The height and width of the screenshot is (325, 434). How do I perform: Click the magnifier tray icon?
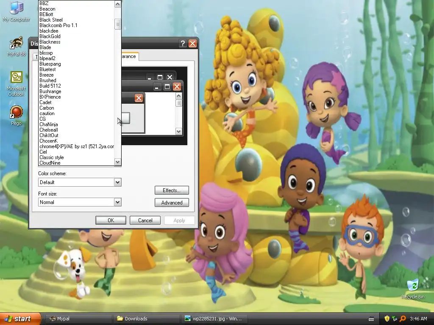click(x=403, y=319)
